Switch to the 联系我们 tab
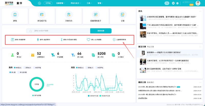This screenshot has width=205, height=106. (x=150, y=82)
